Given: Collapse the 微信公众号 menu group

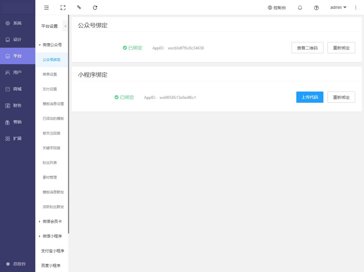Looking at the screenshot, I should point(52,45).
